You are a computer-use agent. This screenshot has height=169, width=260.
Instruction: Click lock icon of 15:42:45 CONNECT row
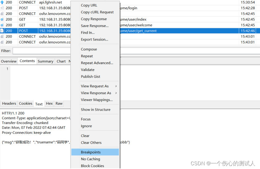pyautogui.click(x=2, y=14)
